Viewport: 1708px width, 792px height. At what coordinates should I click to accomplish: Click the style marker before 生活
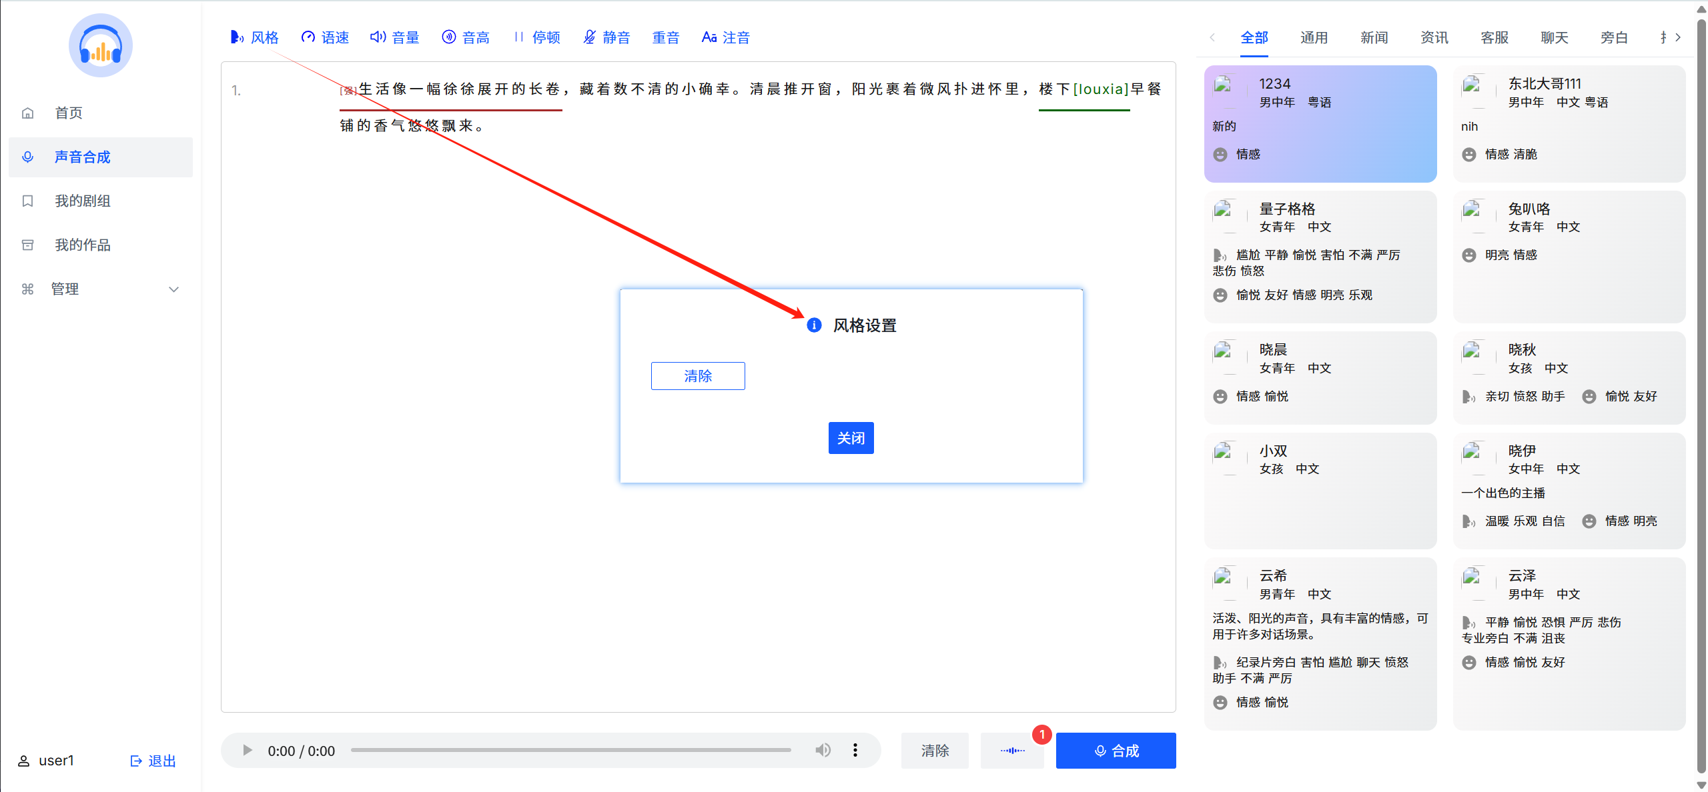coord(348,91)
